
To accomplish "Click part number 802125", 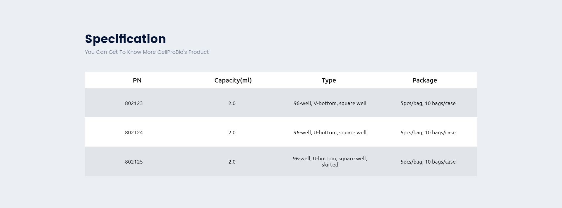I will click(x=134, y=162).
